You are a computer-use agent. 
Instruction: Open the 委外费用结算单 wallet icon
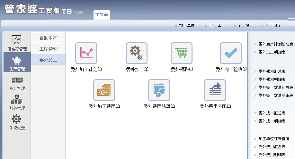(159, 90)
